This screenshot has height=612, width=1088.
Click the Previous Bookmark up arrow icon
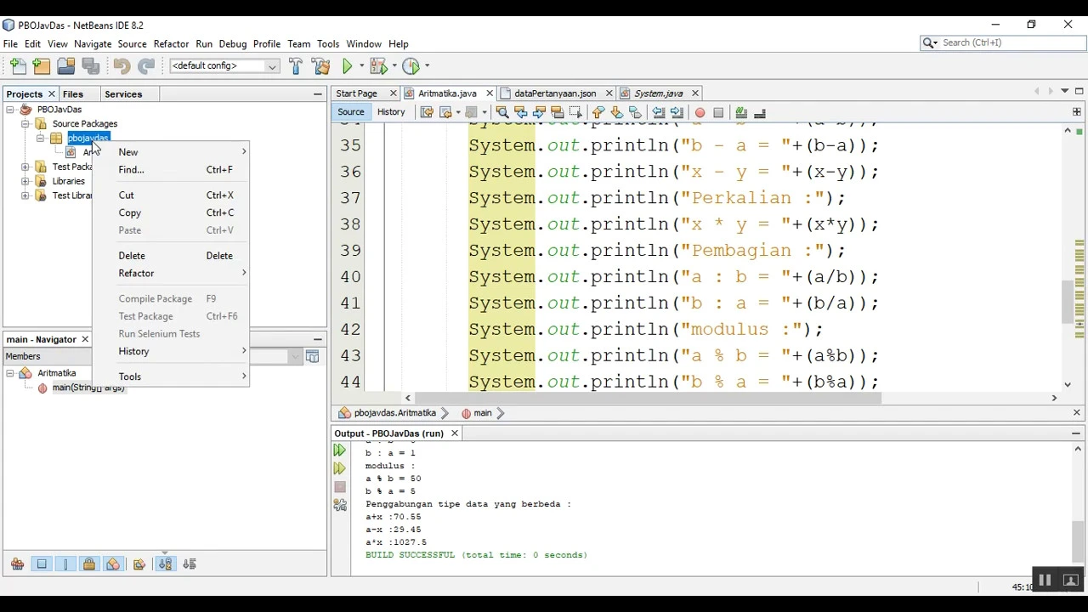click(598, 112)
